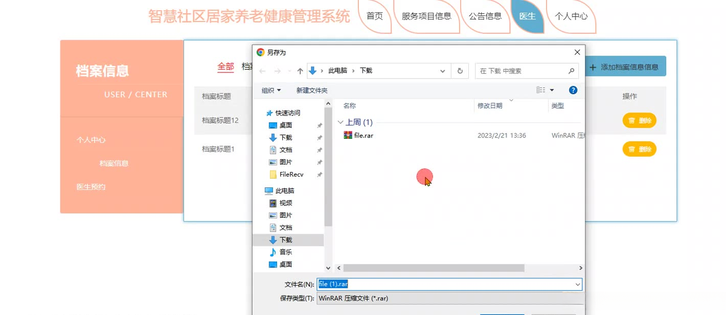This screenshot has width=726, height=315.
Task: Change the view layout icon
Action: click(x=541, y=90)
